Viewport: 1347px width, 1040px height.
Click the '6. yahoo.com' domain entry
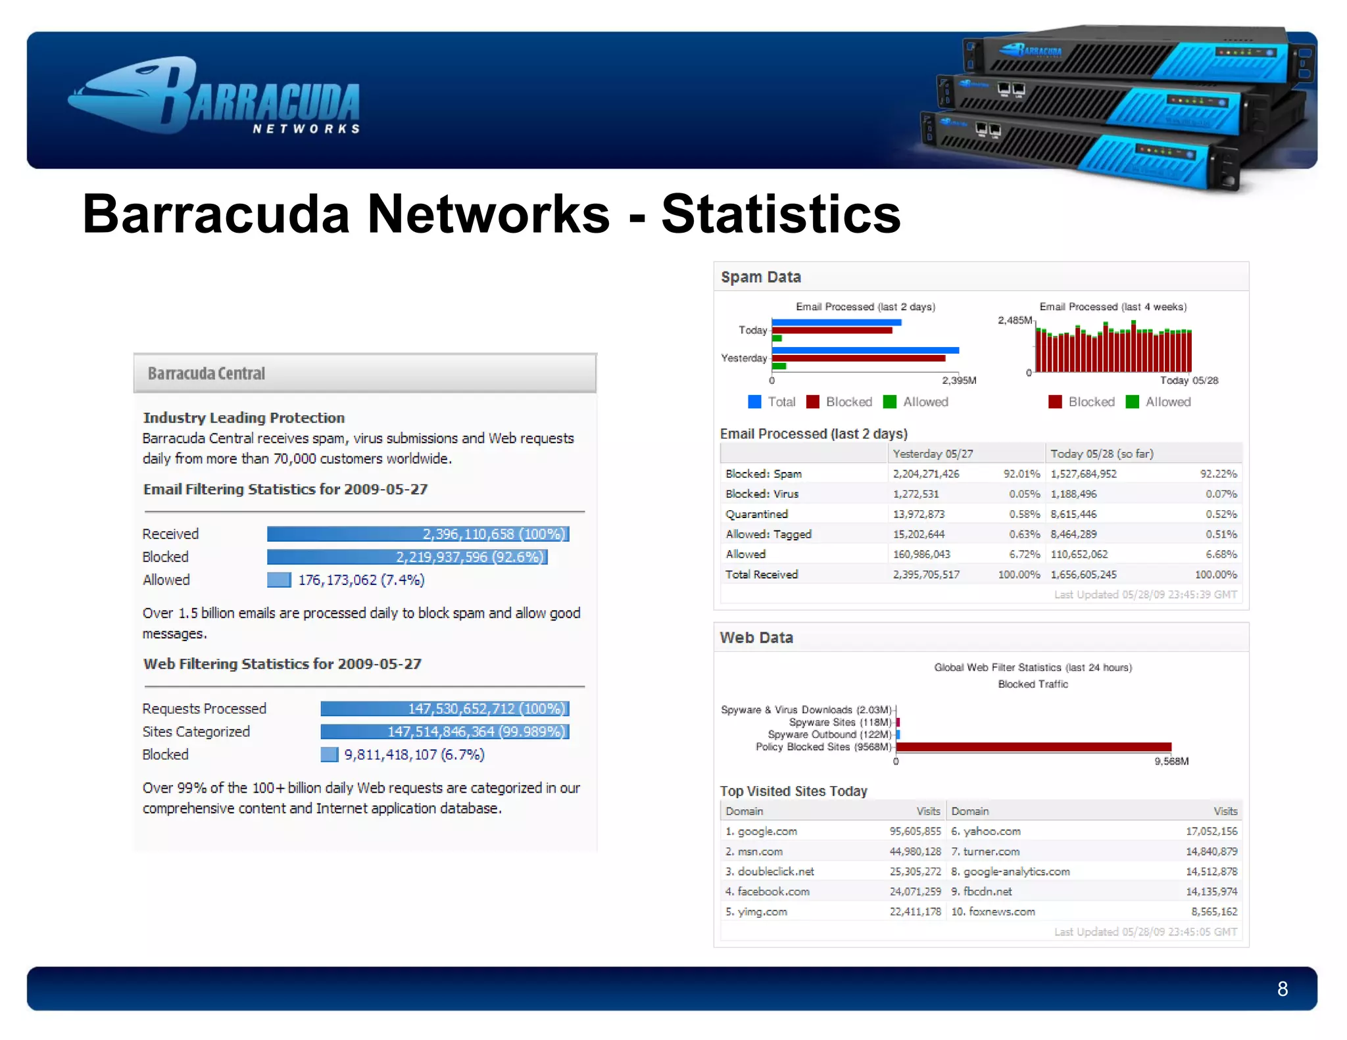[x=986, y=832]
